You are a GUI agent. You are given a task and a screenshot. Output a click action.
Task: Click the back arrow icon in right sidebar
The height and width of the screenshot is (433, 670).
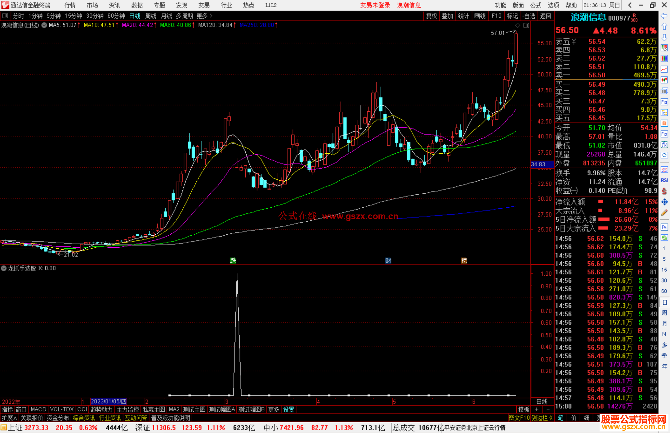pos(664,16)
